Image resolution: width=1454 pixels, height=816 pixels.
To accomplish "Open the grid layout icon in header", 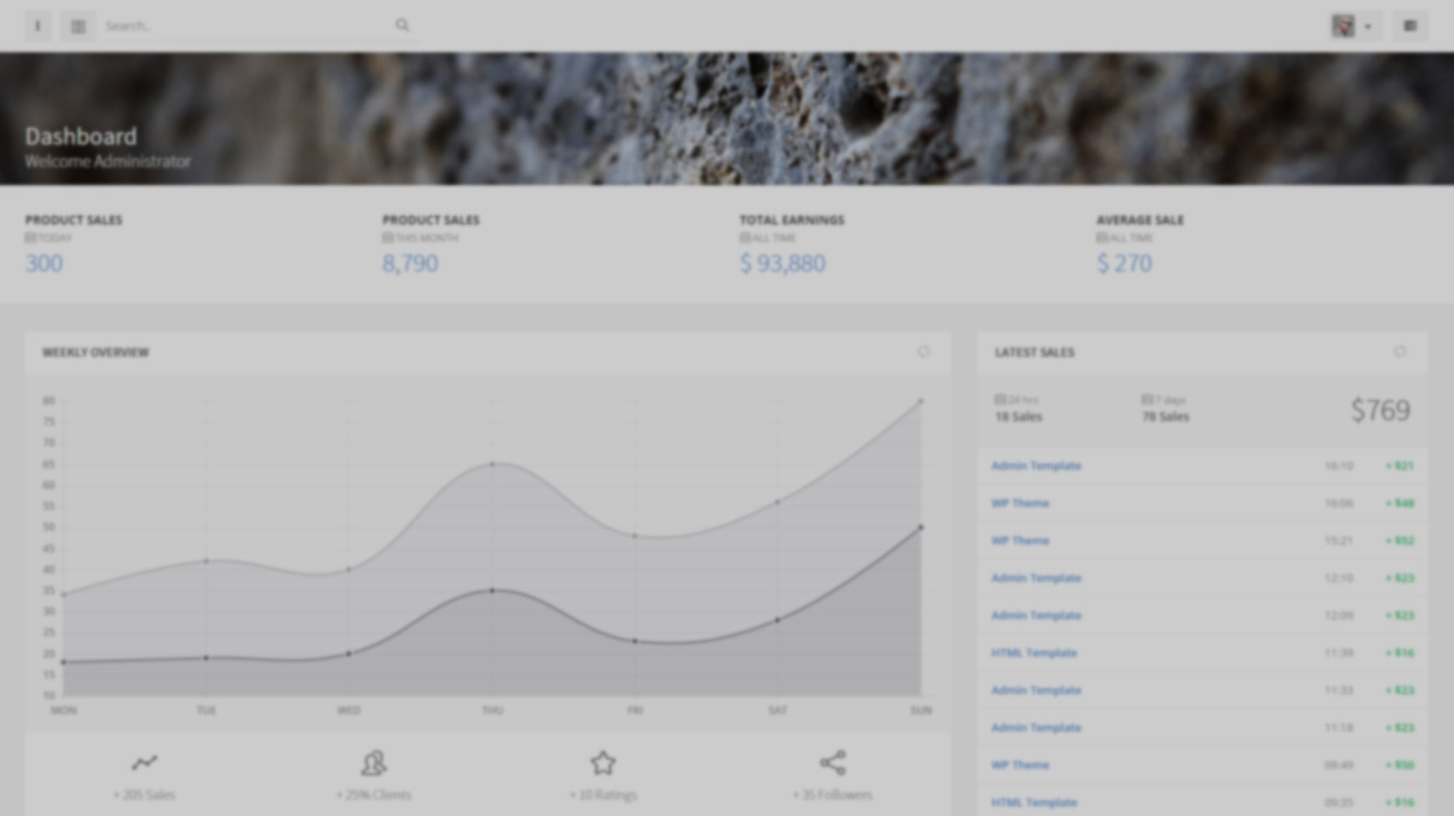I will [x=78, y=26].
